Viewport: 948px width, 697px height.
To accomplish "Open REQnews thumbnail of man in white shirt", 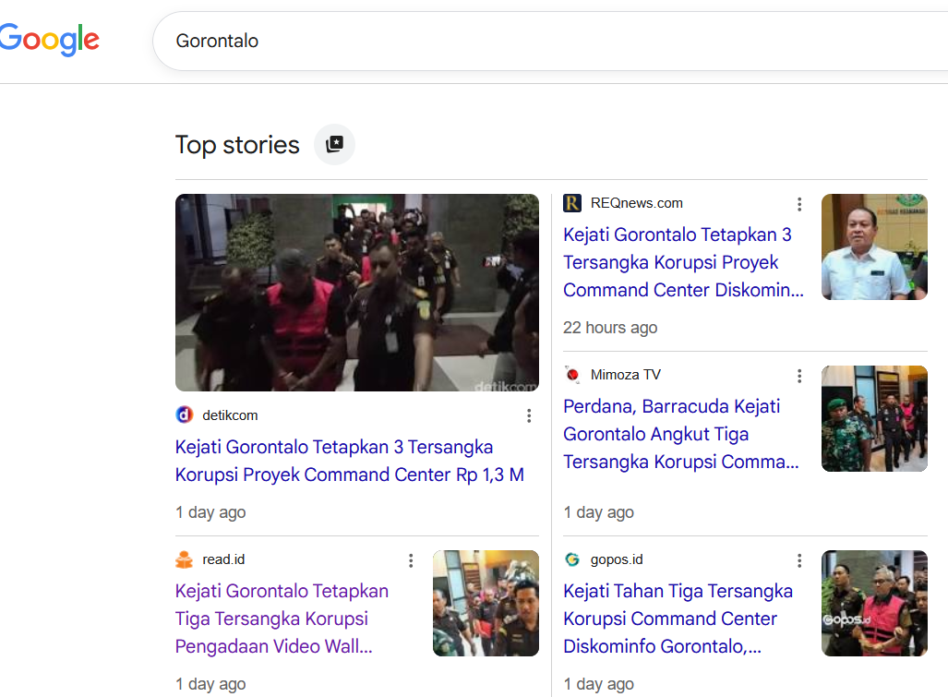I will point(874,246).
